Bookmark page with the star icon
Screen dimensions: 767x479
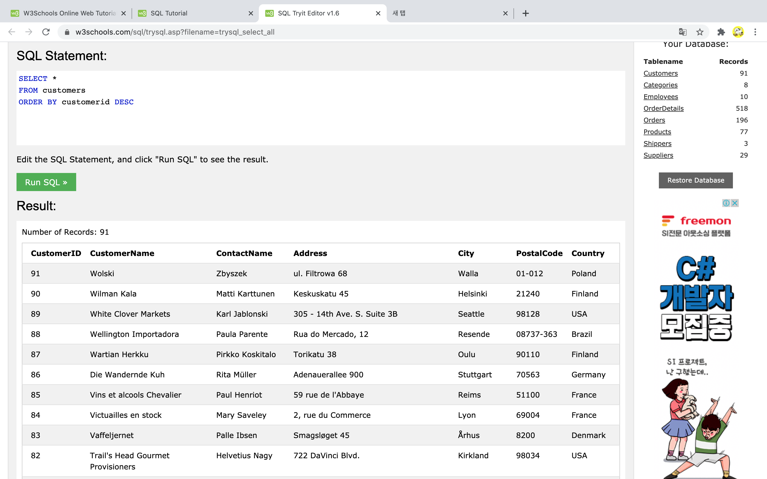point(700,32)
